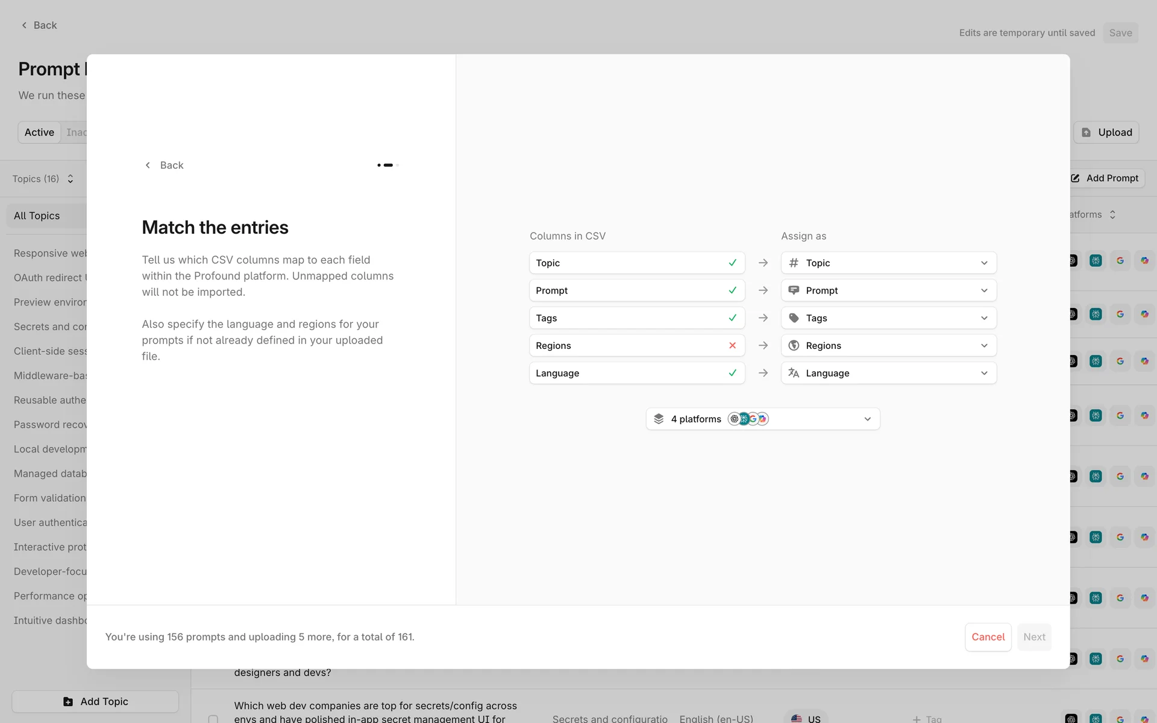The width and height of the screenshot is (1157, 723).
Task: Go back using the modal Back link
Action: (x=164, y=165)
